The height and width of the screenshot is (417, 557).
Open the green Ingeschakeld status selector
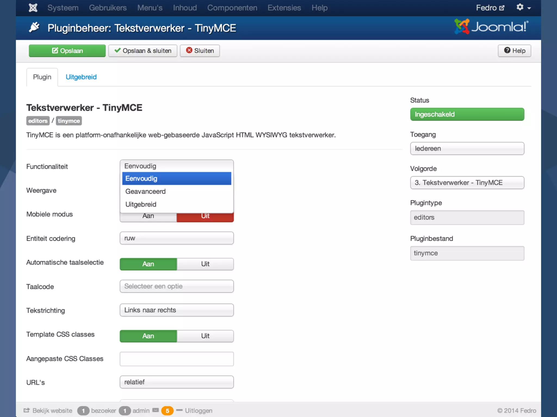pyautogui.click(x=467, y=114)
